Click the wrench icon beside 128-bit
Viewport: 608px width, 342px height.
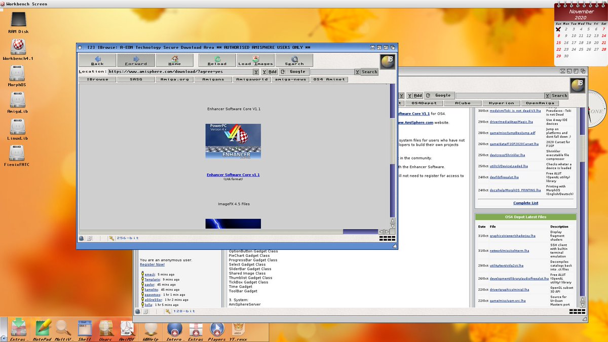tap(168, 311)
